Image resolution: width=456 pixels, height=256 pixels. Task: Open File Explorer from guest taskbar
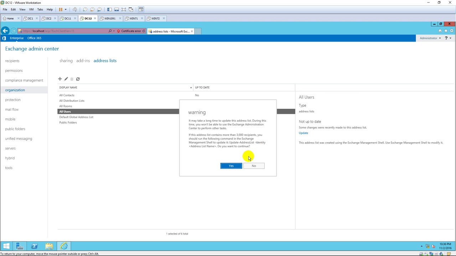(49, 246)
